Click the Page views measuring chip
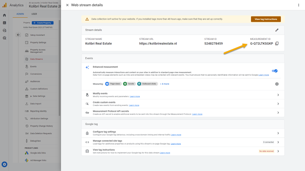 [113, 84]
